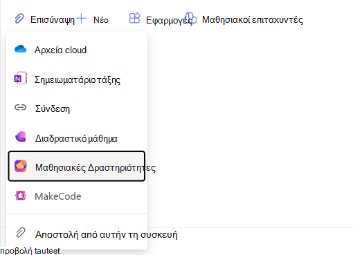Open the Επισύναψη attach menu label
This screenshot has width=353, height=255.
[53, 20]
